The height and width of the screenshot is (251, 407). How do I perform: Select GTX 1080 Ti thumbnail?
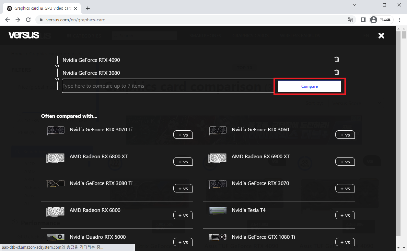coord(218,237)
